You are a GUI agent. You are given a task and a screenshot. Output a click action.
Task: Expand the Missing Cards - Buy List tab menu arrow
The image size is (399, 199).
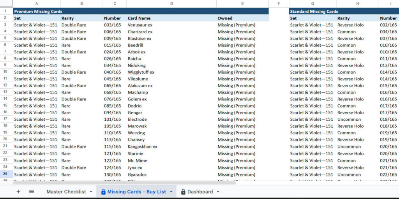tap(171, 192)
